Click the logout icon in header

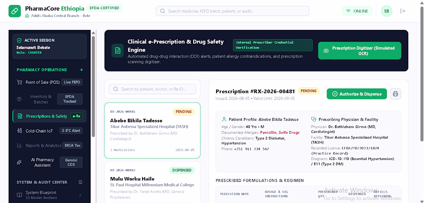click(403, 11)
